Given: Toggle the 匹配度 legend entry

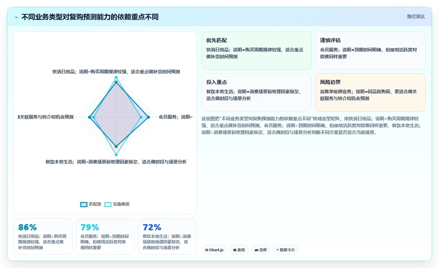Looking at the screenshot, I should [91, 204].
